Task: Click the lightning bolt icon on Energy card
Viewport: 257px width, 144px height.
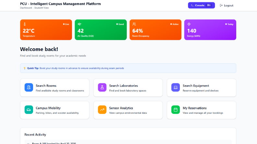Action: tap(189, 24)
